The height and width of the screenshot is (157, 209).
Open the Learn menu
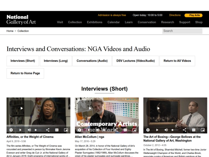(x=128, y=22)
